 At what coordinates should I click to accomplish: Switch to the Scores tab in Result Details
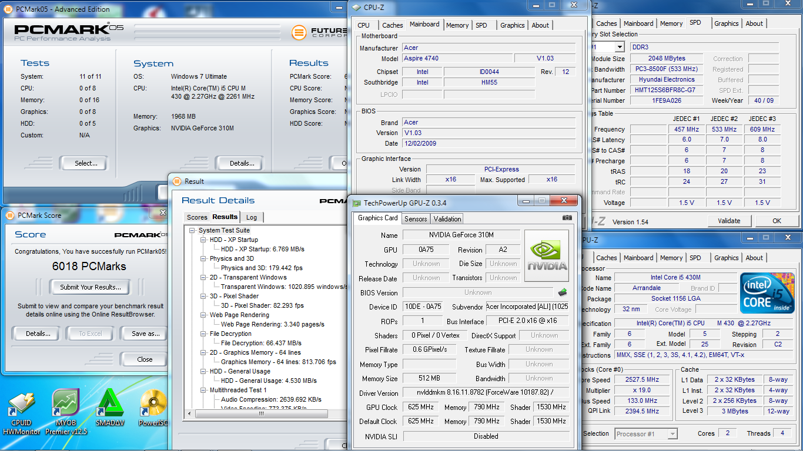pos(197,217)
